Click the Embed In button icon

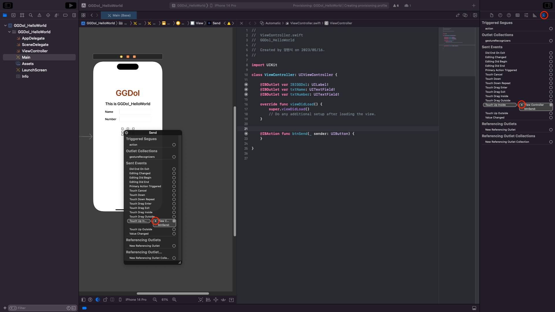231,300
